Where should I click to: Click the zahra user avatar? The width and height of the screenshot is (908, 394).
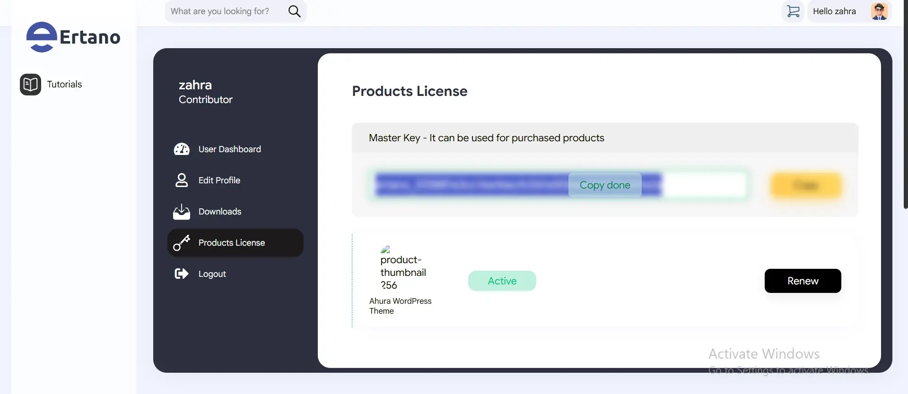(880, 11)
